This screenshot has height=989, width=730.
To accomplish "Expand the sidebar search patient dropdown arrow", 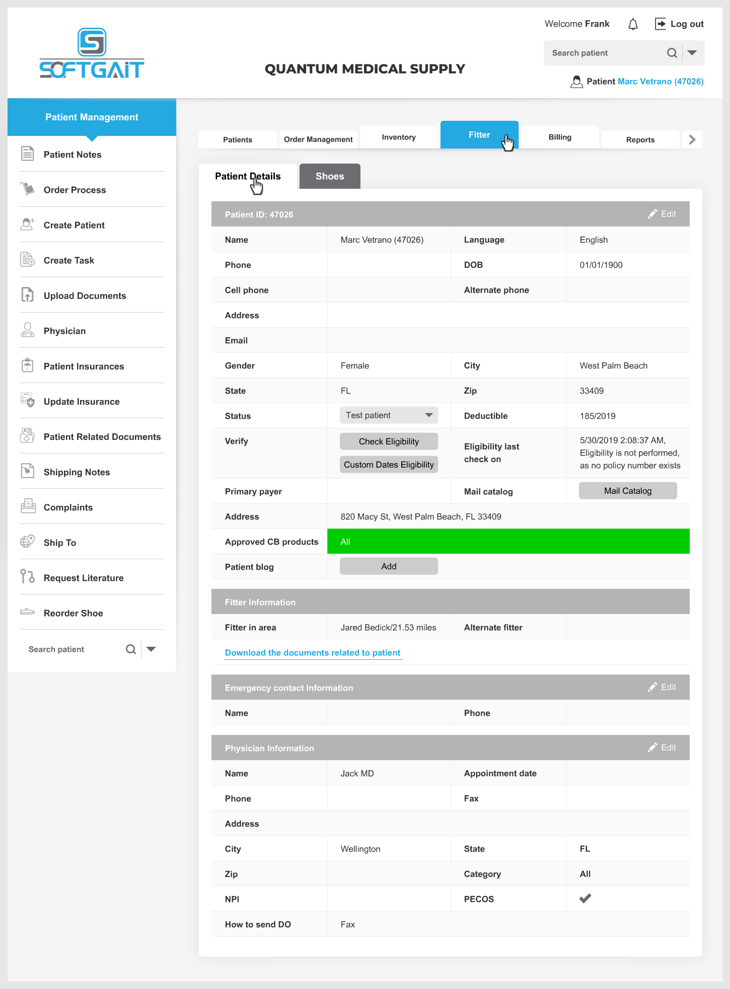I will coord(151,649).
